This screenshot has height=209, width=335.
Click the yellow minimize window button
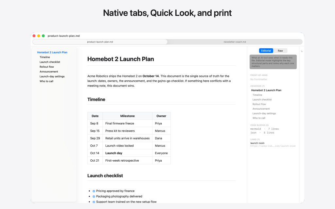39,36
